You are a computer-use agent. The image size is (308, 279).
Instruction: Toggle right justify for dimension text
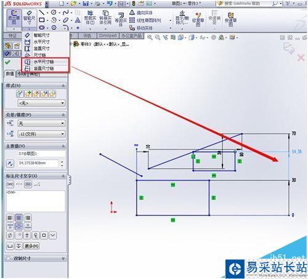click(28, 217)
